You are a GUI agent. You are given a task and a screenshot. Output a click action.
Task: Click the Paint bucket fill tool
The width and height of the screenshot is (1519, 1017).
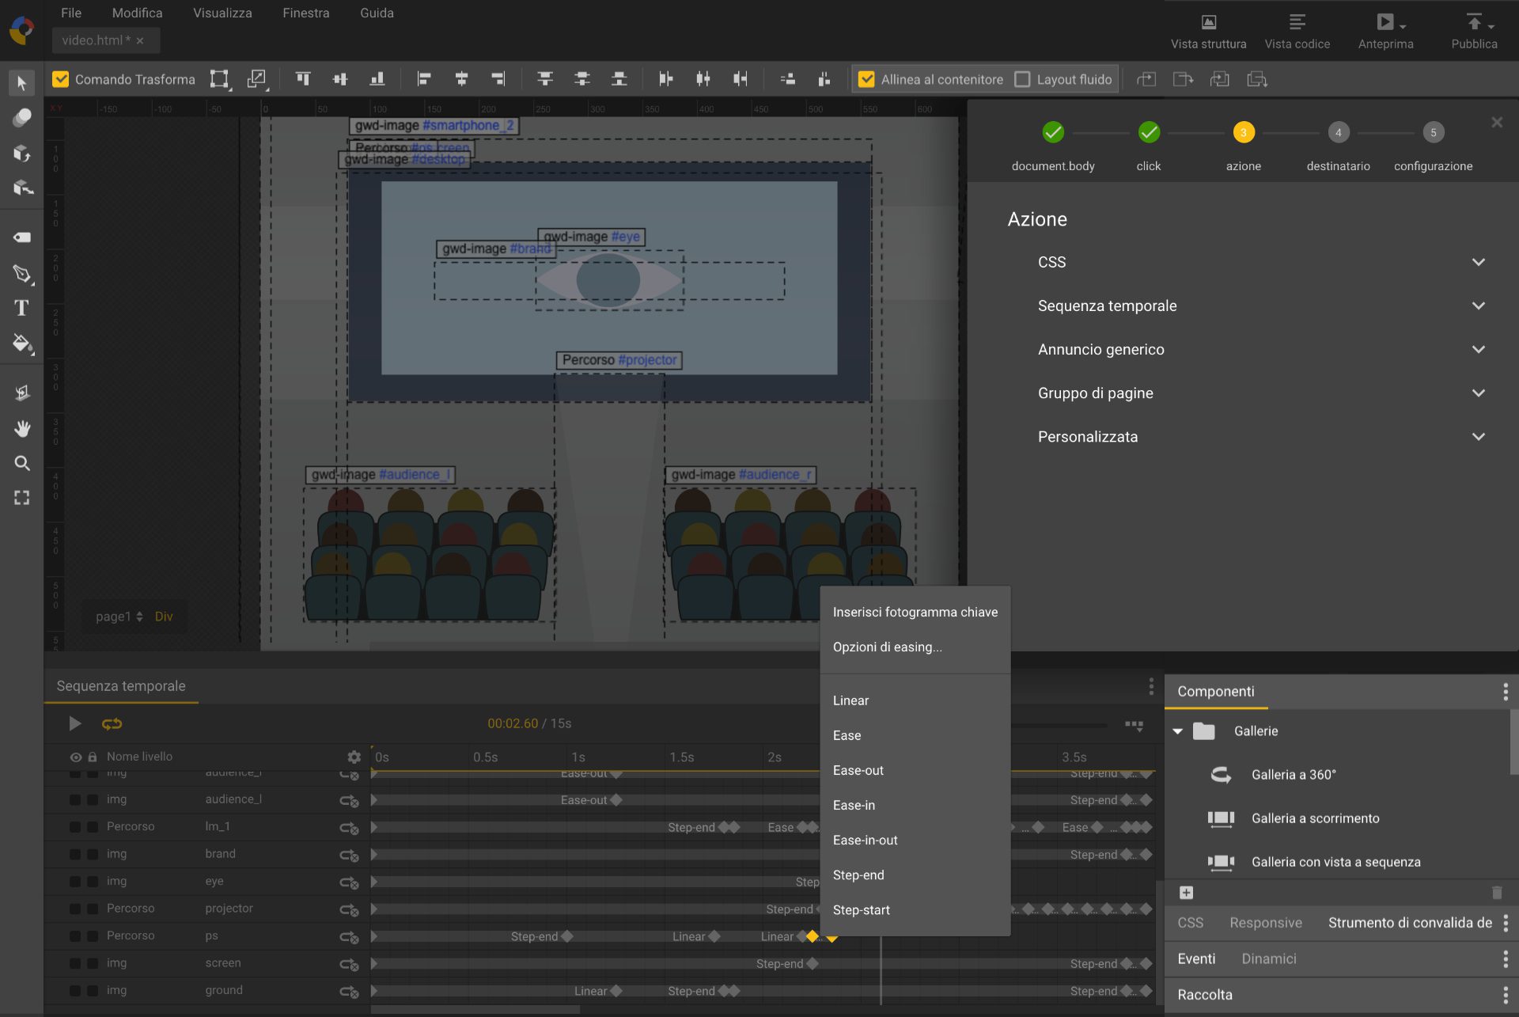pos(21,343)
